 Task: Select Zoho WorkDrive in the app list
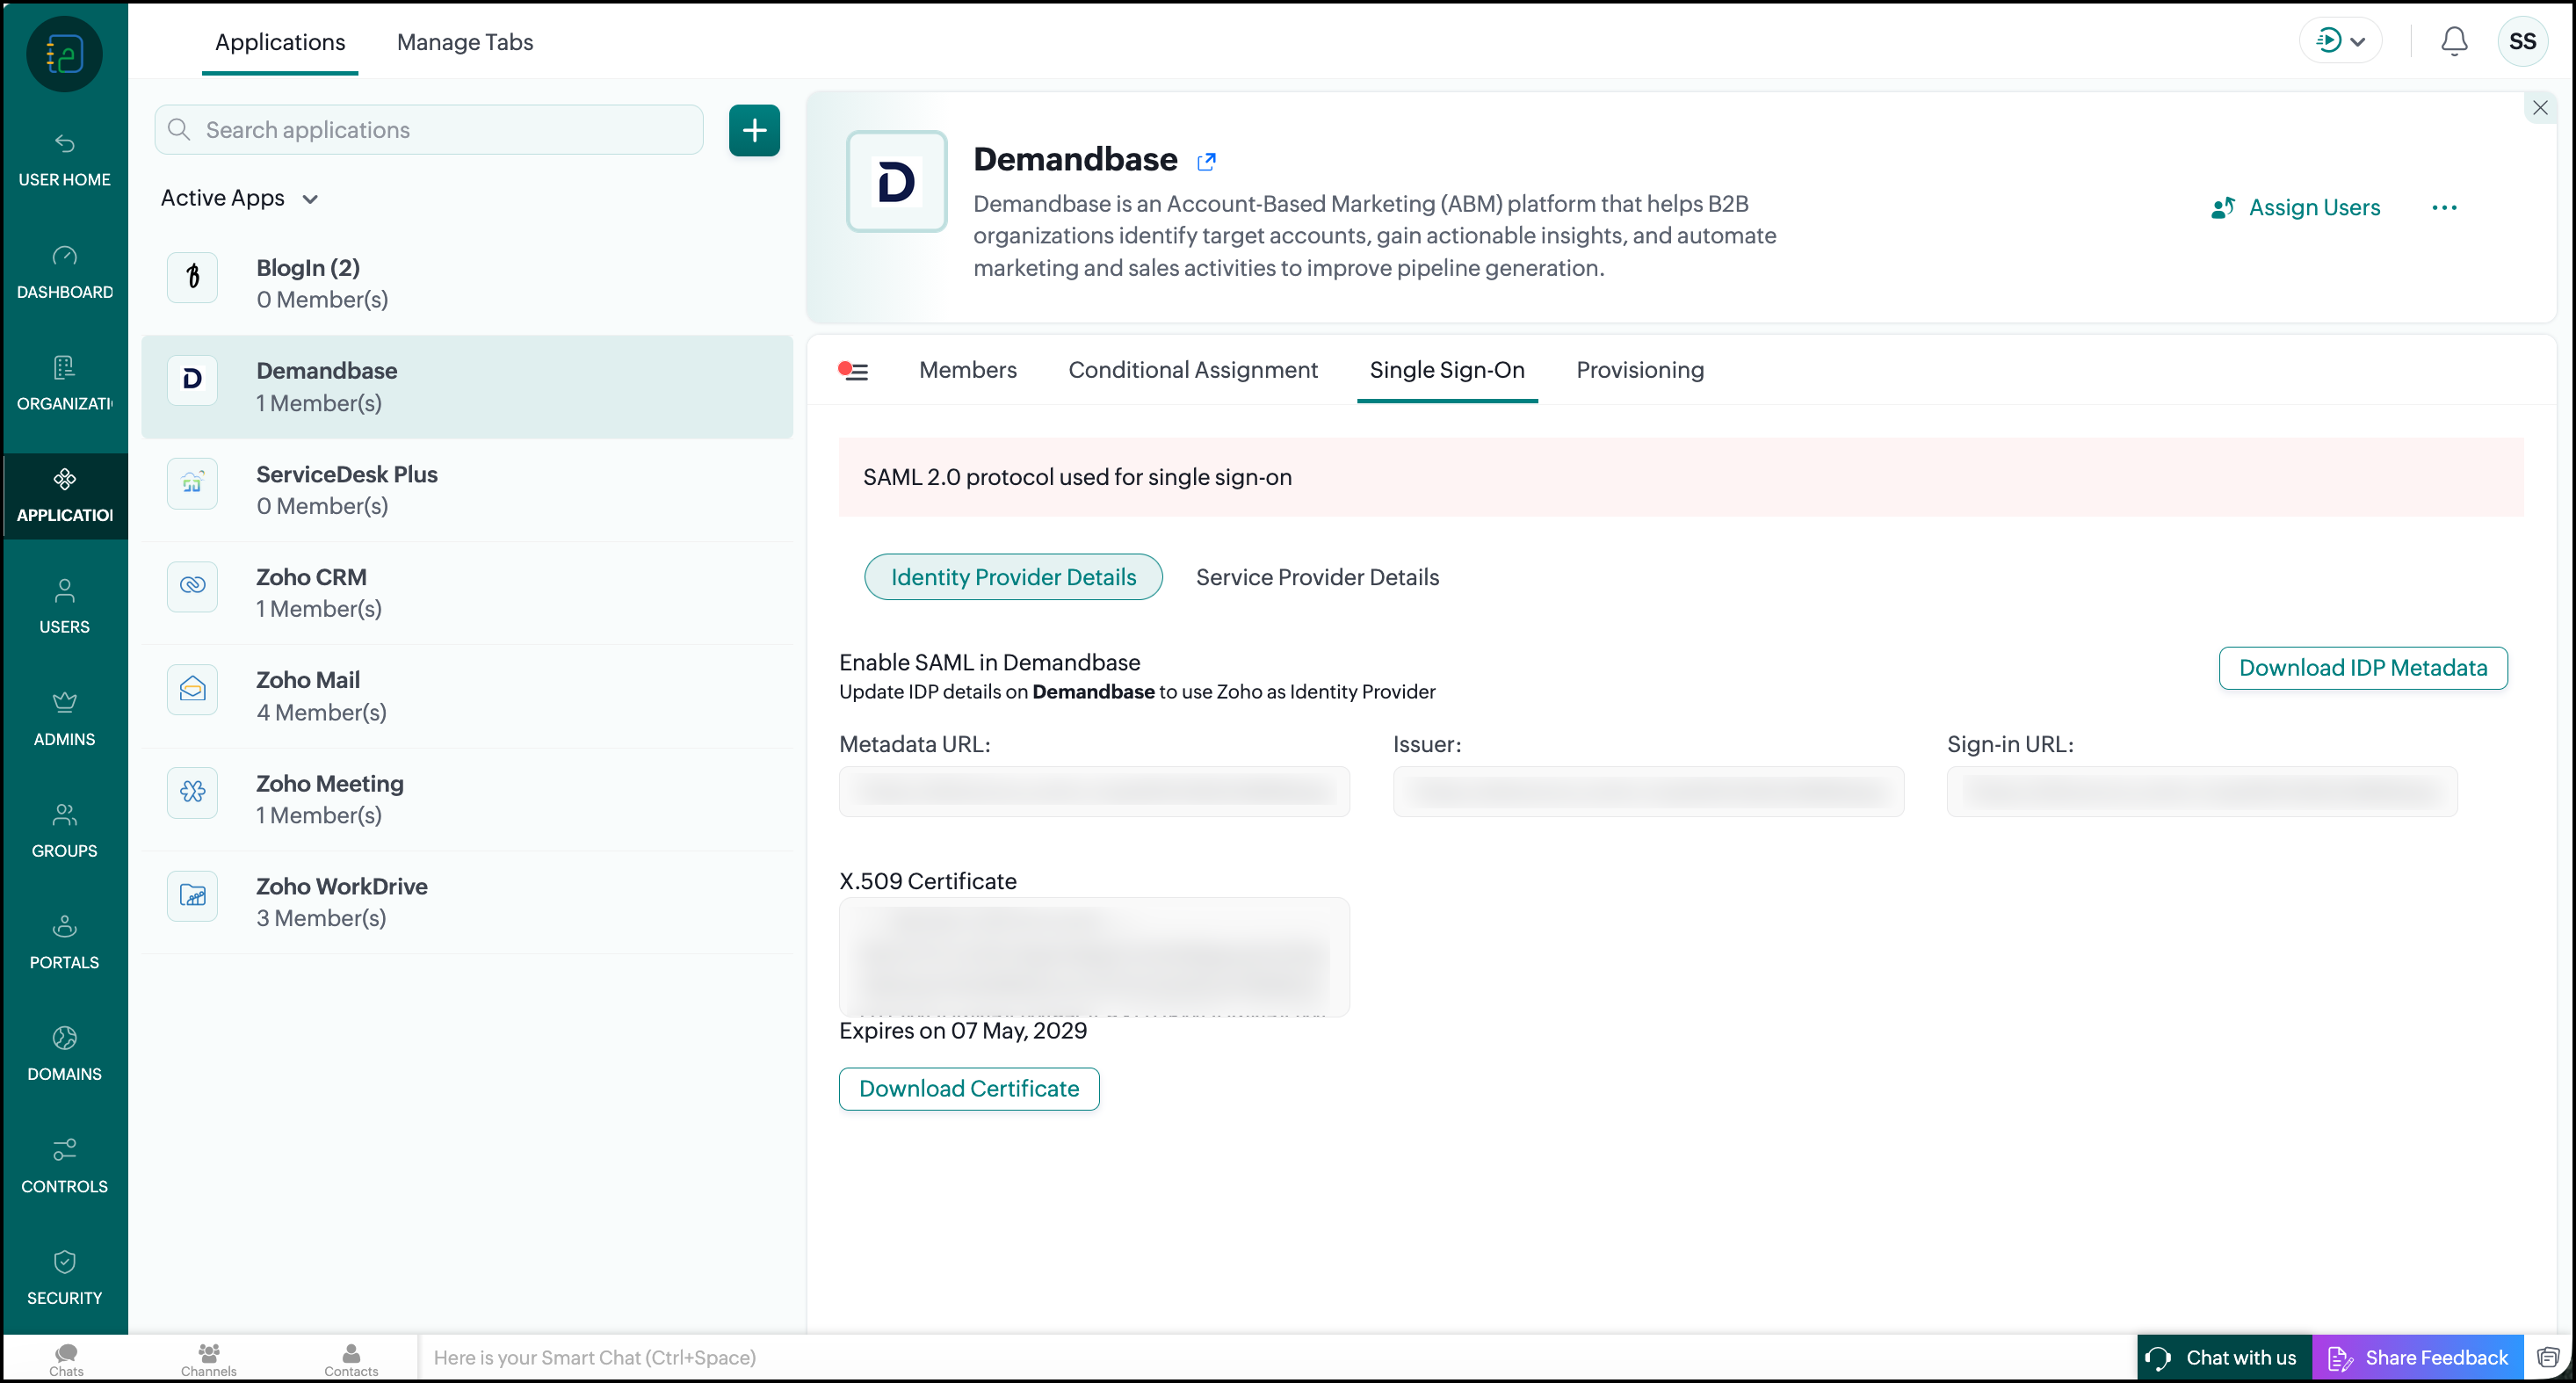tap(467, 902)
